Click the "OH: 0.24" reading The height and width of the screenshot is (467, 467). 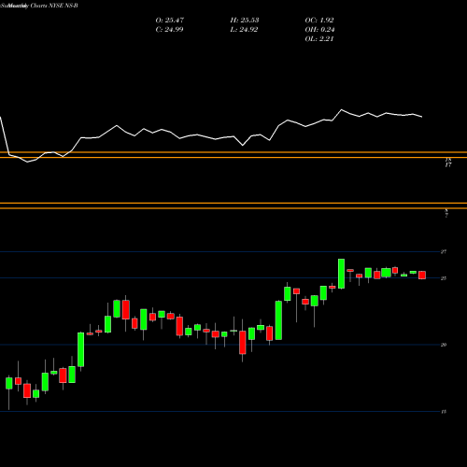(x=319, y=30)
